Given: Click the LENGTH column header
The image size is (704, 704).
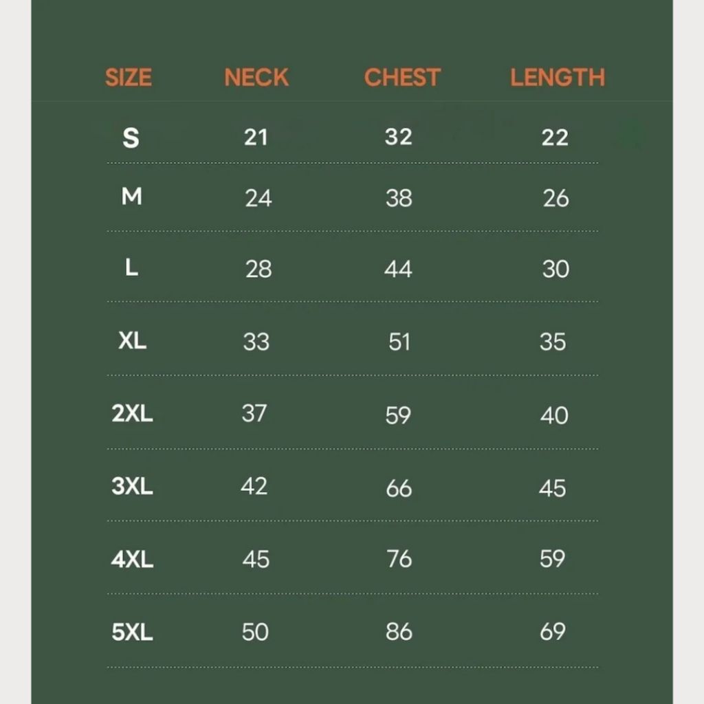Looking at the screenshot, I should pos(557,78).
